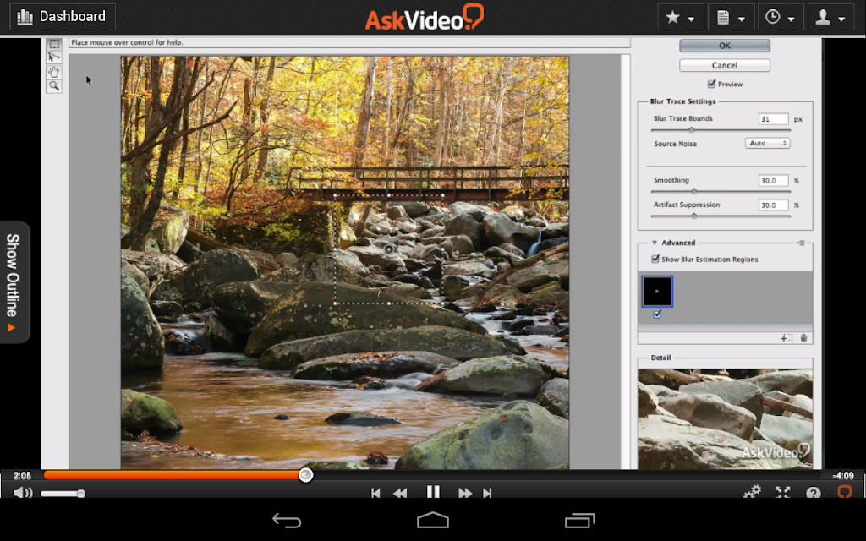Click the Cancel button
This screenshot has width=866, height=541.
pos(725,65)
